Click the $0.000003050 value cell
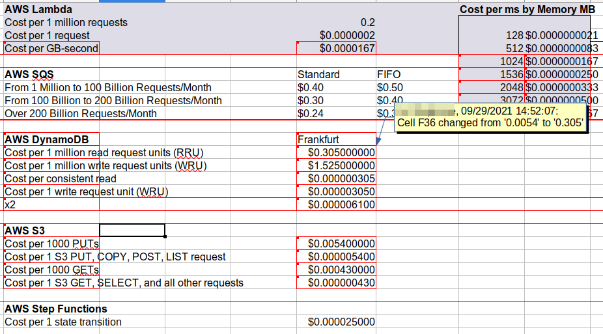The width and height of the screenshot is (603, 334). [x=337, y=192]
